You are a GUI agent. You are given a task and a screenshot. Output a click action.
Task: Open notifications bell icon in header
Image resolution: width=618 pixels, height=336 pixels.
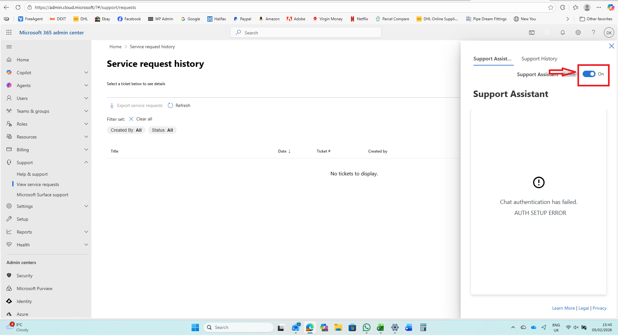(563, 32)
